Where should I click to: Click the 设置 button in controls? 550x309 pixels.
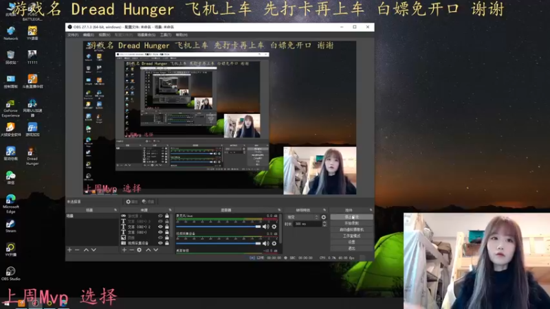(351, 242)
